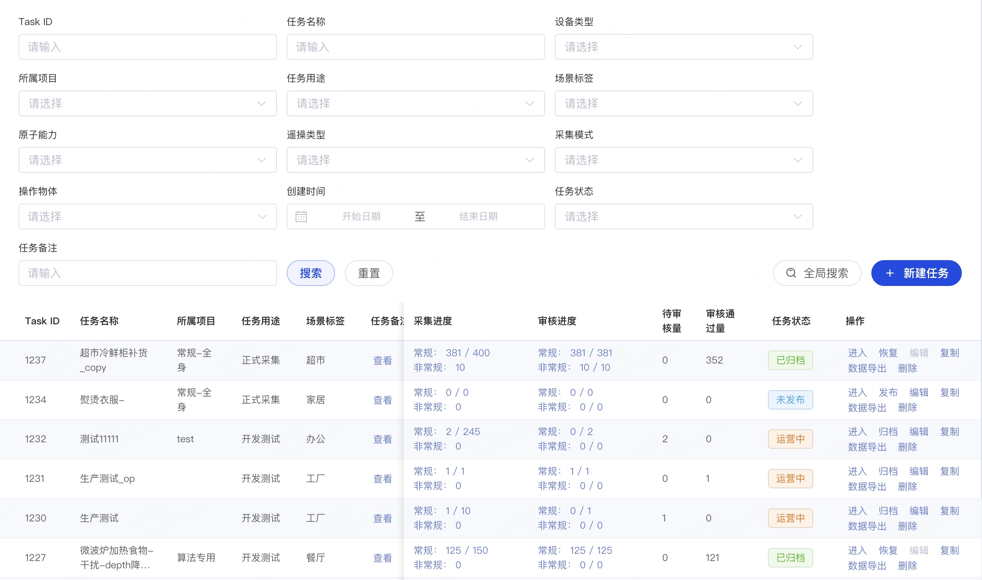Click the 搜索 button

[x=311, y=273]
